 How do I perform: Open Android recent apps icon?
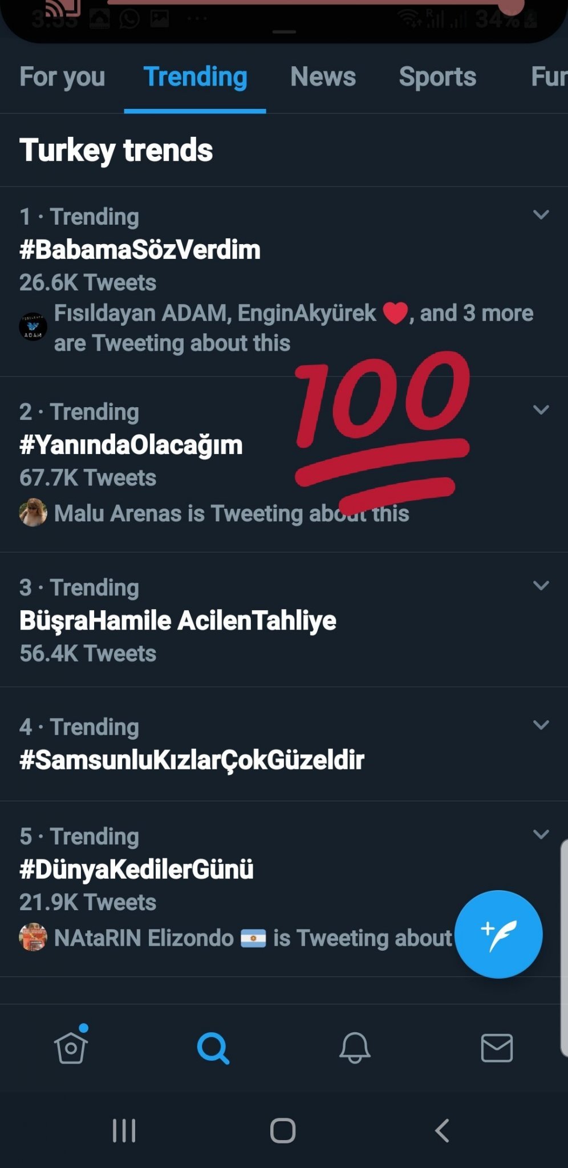pyautogui.click(x=124, y=1130)
